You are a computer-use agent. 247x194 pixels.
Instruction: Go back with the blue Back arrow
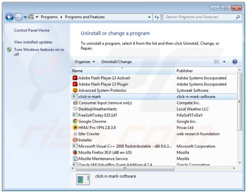9,17
